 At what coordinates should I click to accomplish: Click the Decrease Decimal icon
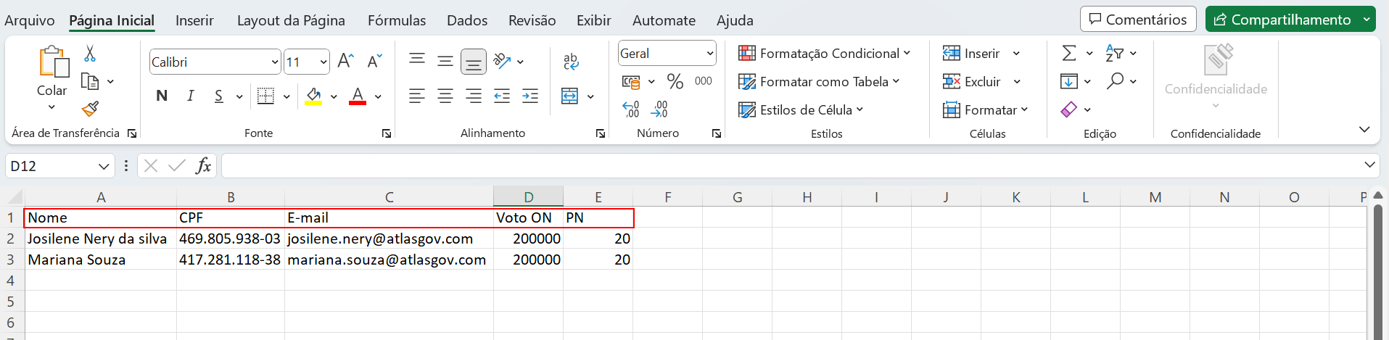pos(659,109)
